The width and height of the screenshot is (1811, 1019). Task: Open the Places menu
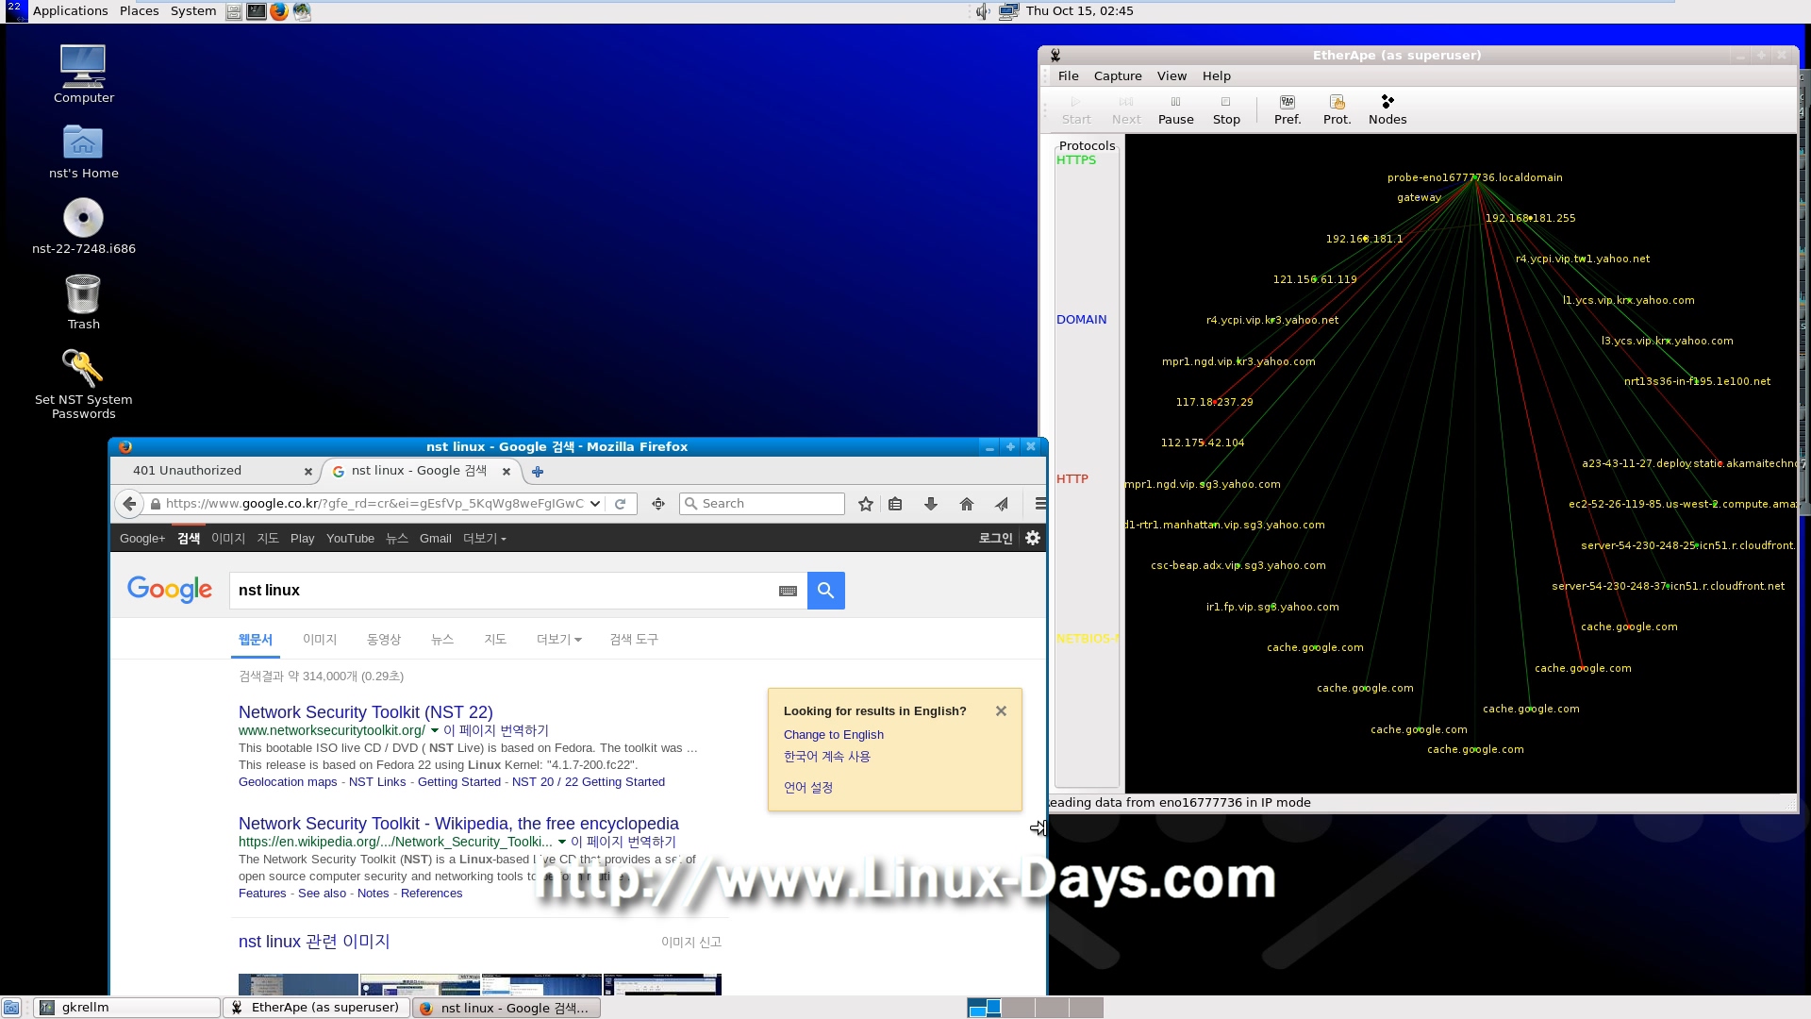pyautogui.click(x=139, y=11)
